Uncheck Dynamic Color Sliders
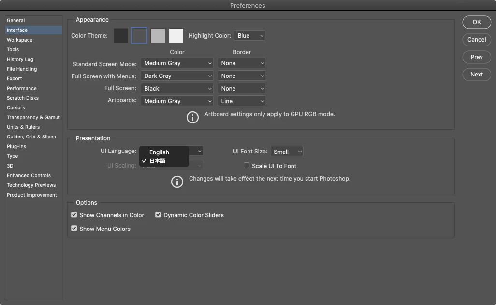The height and width of the screenshot is (305, 496). pos(158,215)
